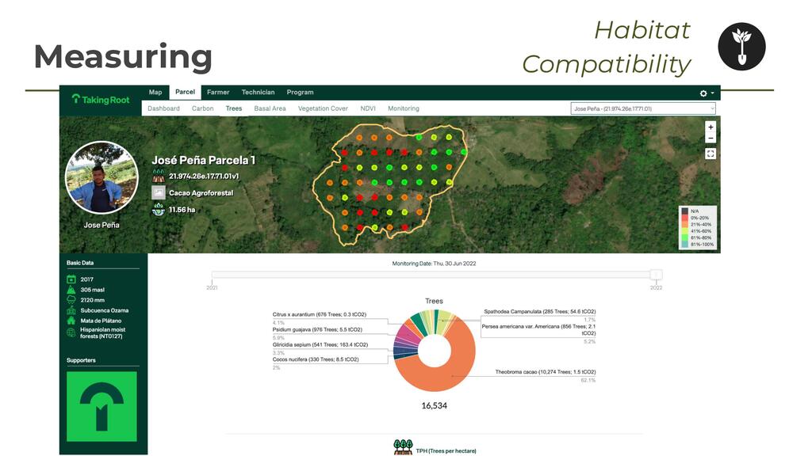This screenshot has width=812, height=456.
Task: Click the Taking Root logo
Action: [x=101, y=99]
